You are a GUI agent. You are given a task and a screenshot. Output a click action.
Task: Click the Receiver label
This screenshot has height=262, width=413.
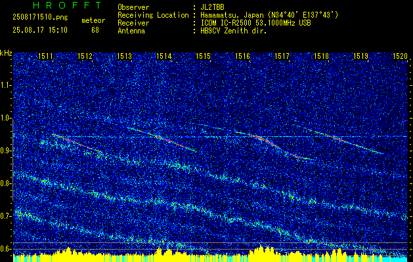click(x=133, y=23)
